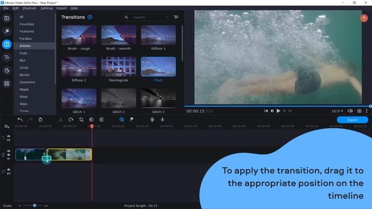The image size is (372, 209).
Task: Select the Crop tool icon
Action: pyautogui.click(x=81, y=120)
